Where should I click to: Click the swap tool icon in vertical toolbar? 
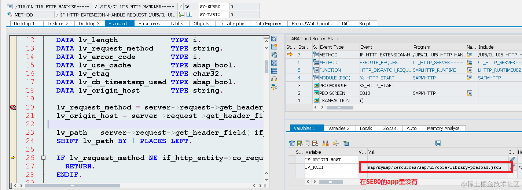click(274, 55)
